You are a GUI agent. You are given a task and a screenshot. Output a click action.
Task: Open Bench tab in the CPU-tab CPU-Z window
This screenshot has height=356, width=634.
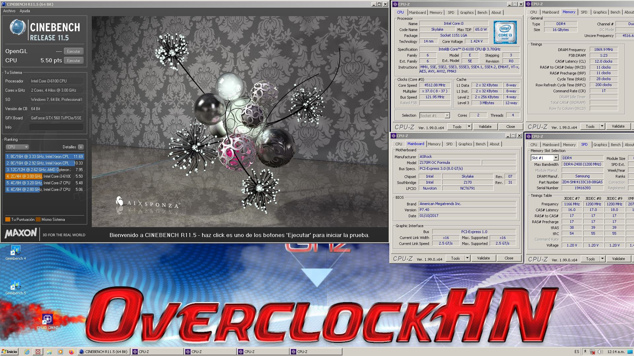[482, 13]
